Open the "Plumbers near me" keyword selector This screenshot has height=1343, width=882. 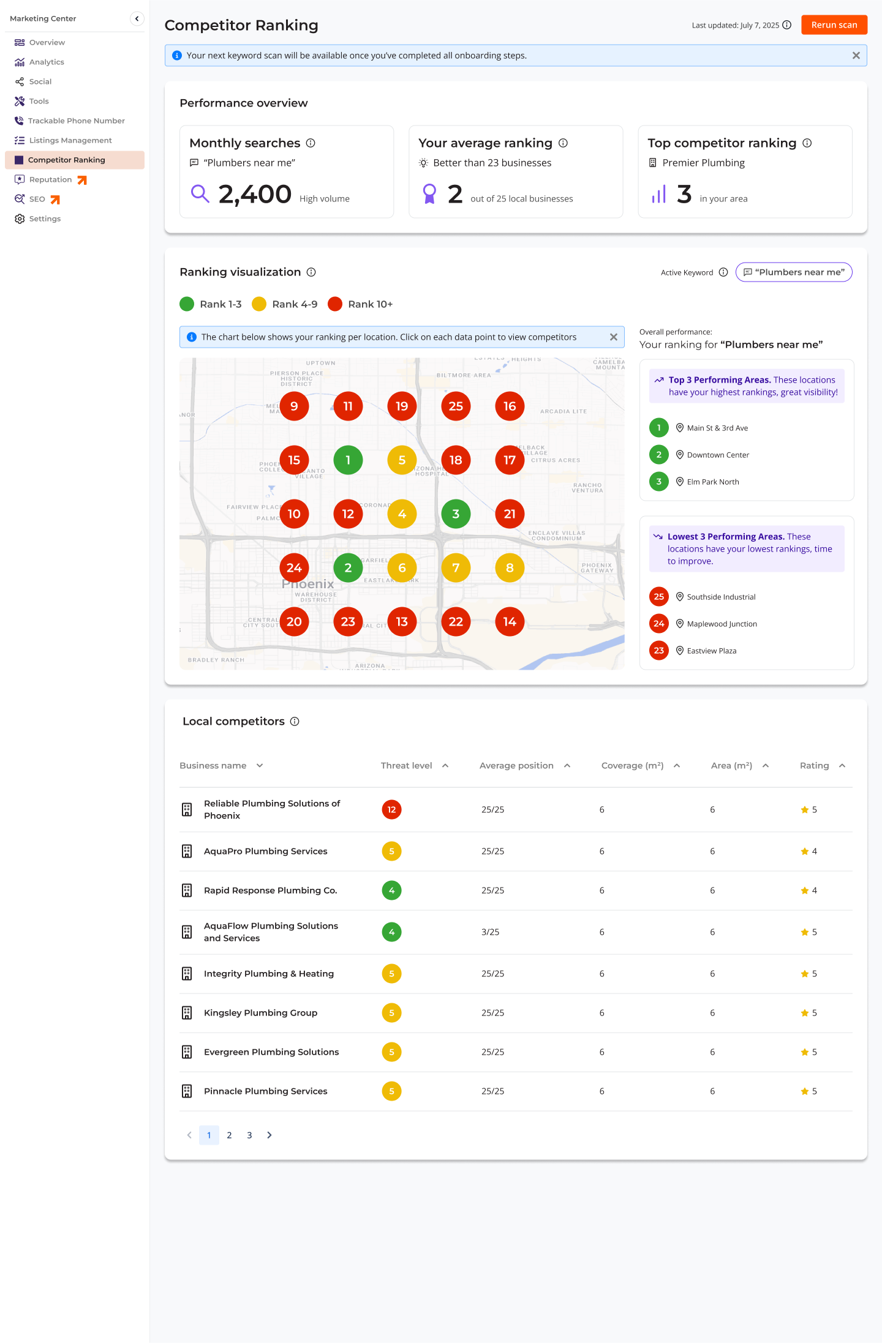(793, 272)
